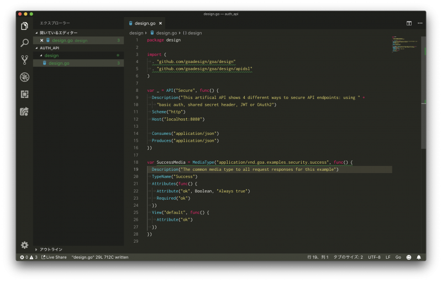Close the design.go editor tab
The width and height of the screenshot is (442, 282).
coord(161,23)
